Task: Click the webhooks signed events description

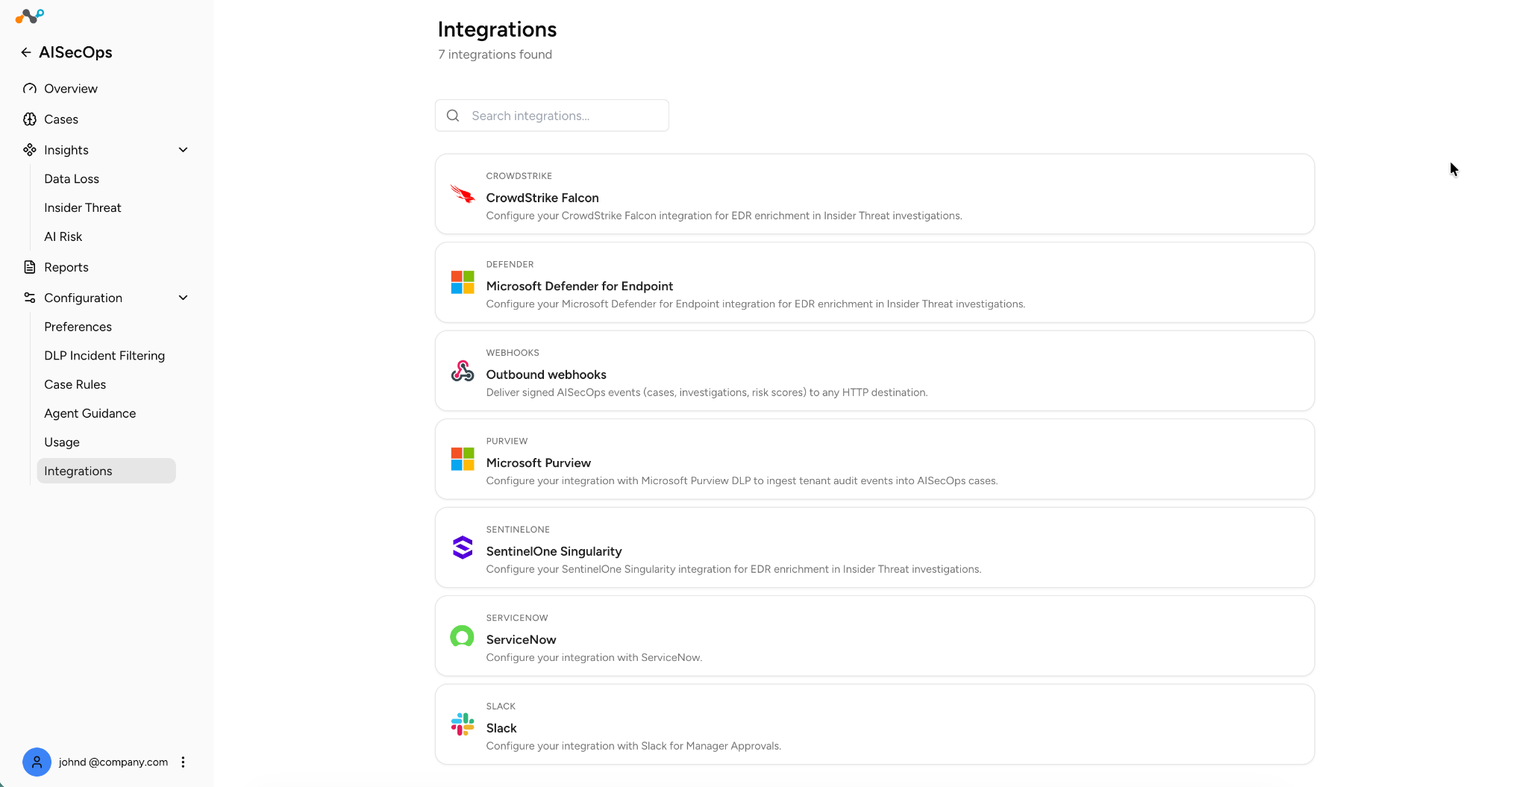Action: (x=707, y=392)
